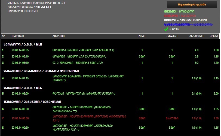Open the ფეხბურთი / ა.შ.შ. / MLS section header
Image resolution: width=221 pixels, height=136 pixels.
(x=23, y=88)
